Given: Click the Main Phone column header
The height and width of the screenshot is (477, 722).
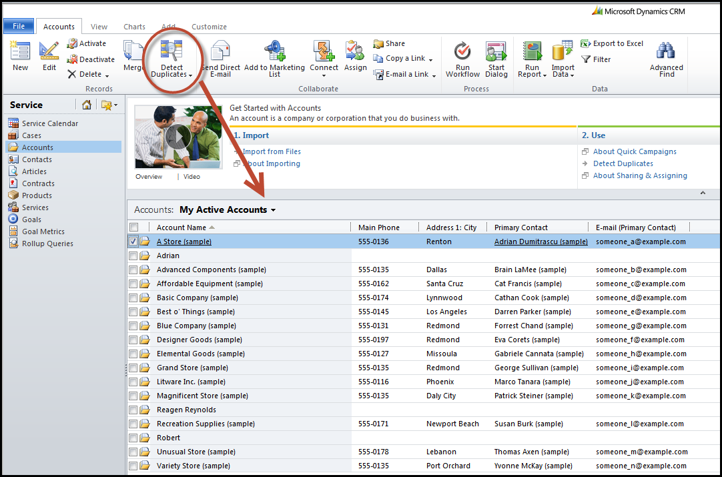Looking at the screenshot, I should tap(379, 227).
